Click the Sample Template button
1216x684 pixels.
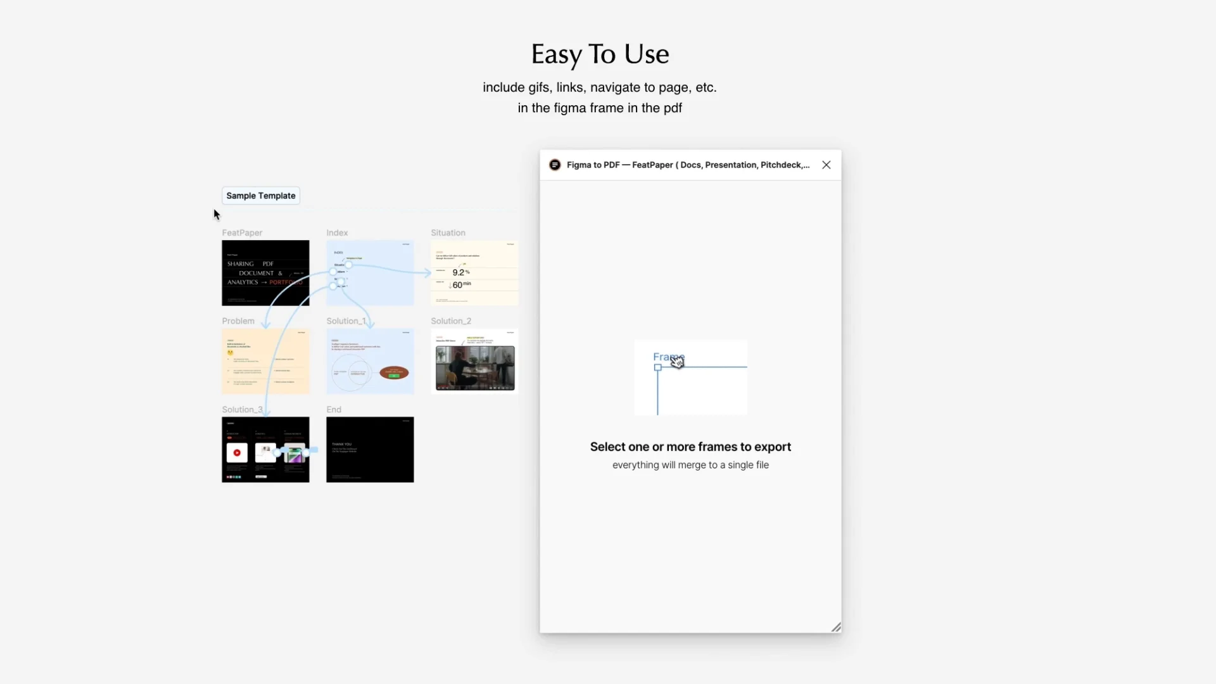tap(260, 195)
